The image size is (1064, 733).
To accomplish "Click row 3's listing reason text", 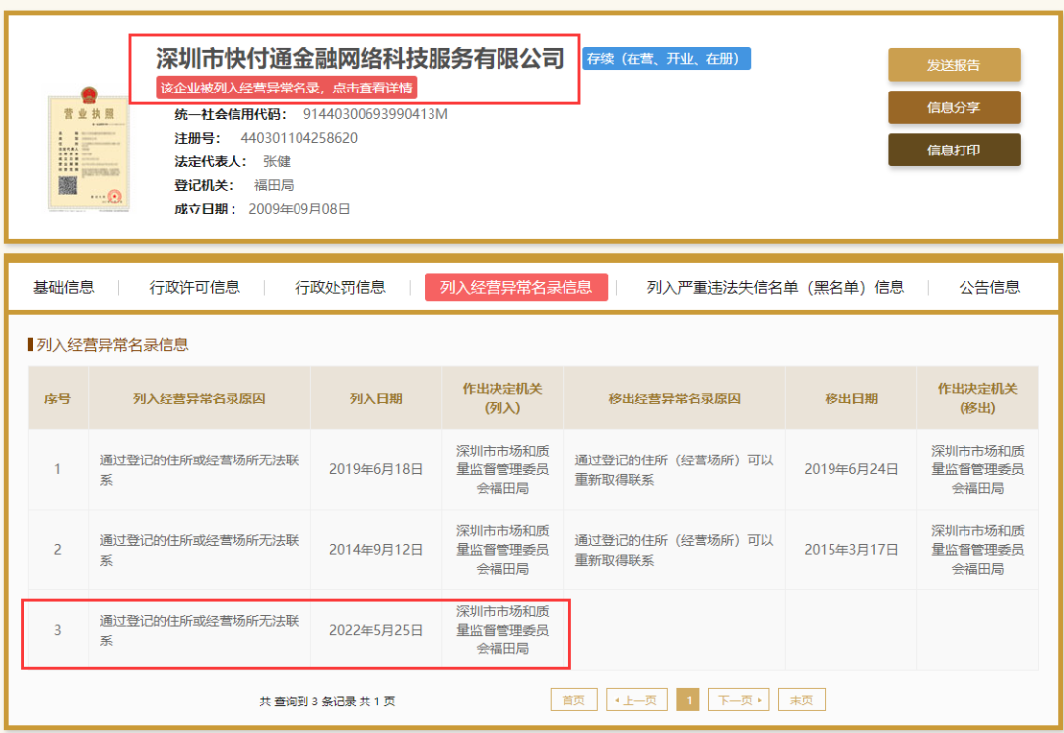I will (x=199, y=630).
